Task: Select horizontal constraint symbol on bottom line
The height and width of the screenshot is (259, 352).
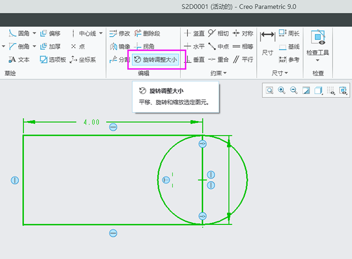Action: (x=113, y=233)
